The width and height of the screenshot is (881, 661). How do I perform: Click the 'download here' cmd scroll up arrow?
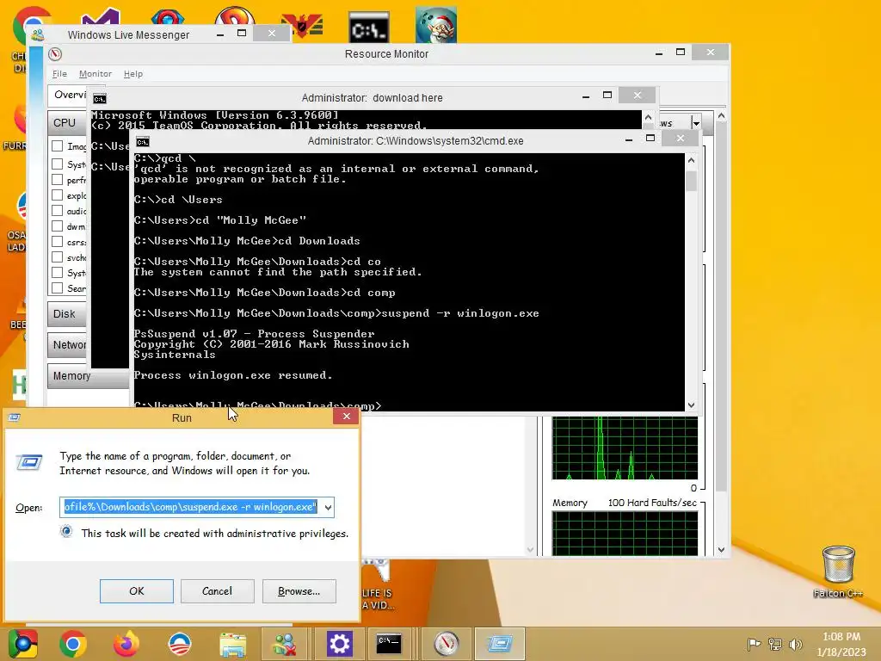tap(648, 117)
